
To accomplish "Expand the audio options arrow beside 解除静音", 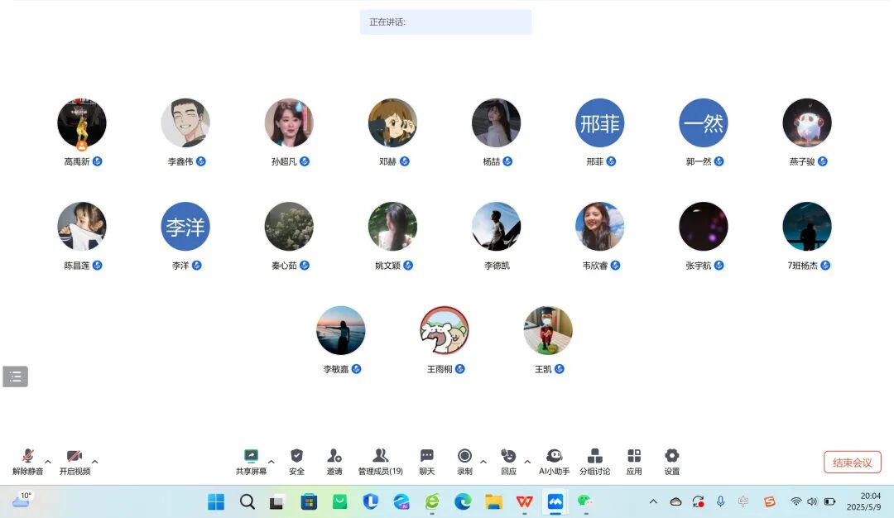I will click(47, 462).
